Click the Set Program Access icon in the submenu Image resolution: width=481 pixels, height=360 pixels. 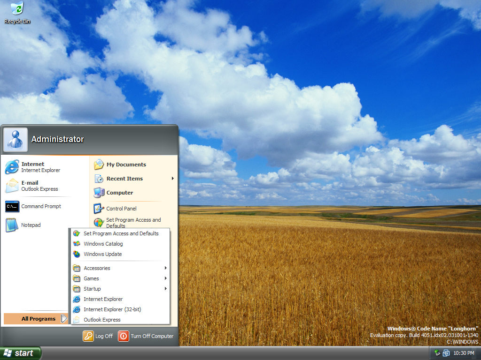(x=77, y=233)
